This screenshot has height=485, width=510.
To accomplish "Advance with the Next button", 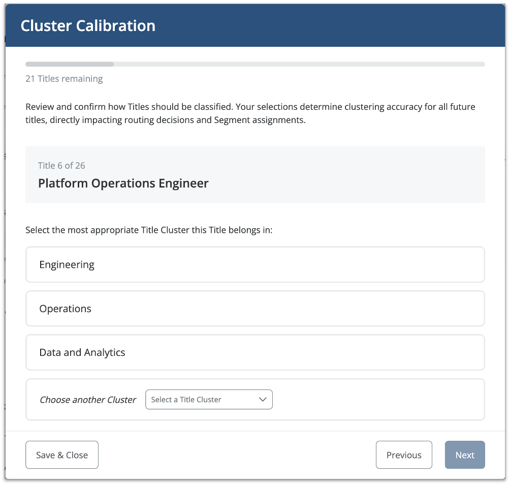I will coord(465,455).
